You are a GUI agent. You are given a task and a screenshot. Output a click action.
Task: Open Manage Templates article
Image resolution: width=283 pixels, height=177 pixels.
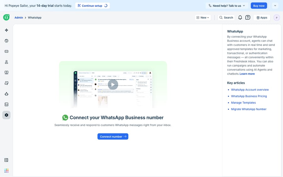243,103
